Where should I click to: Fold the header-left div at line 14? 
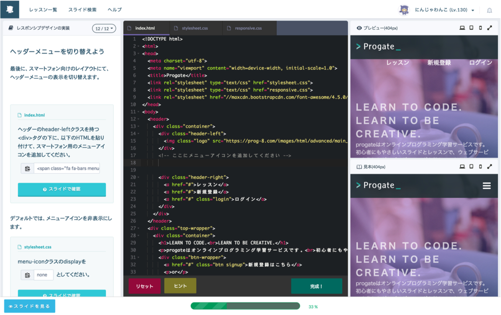pyautogui.click(x=139, y=134)
